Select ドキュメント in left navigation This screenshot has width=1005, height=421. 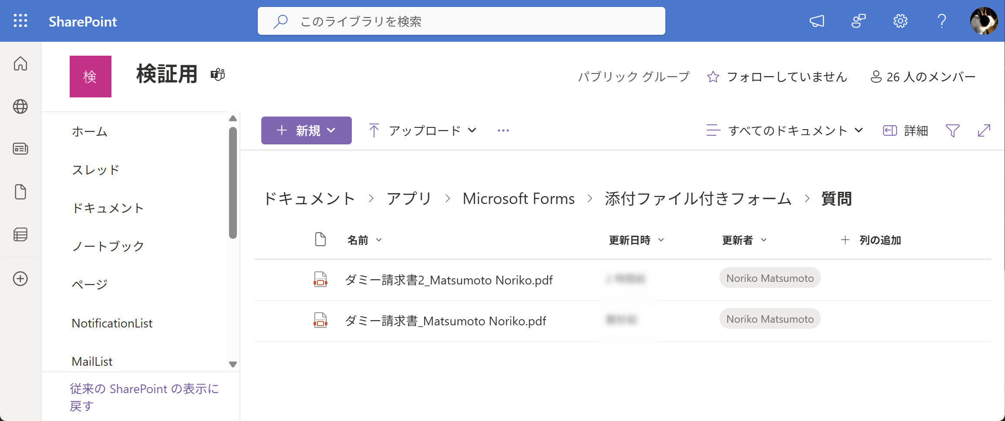[x=108, y=208]
